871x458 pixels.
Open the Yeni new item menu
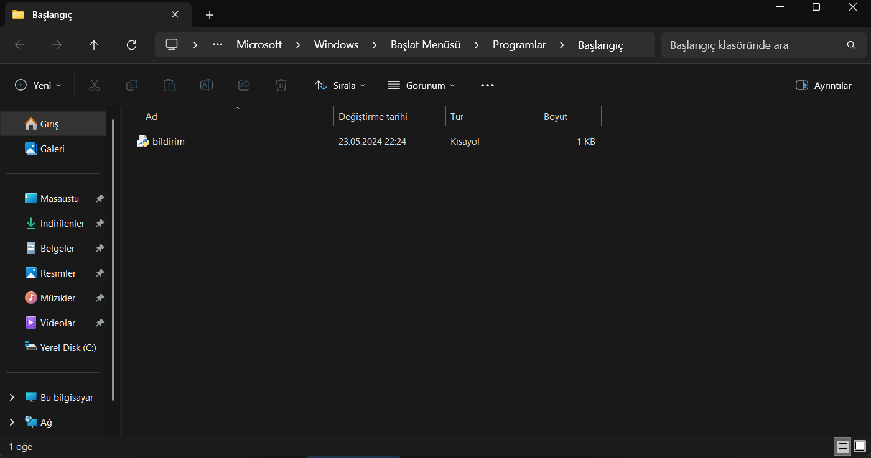[x=38, y=85]
